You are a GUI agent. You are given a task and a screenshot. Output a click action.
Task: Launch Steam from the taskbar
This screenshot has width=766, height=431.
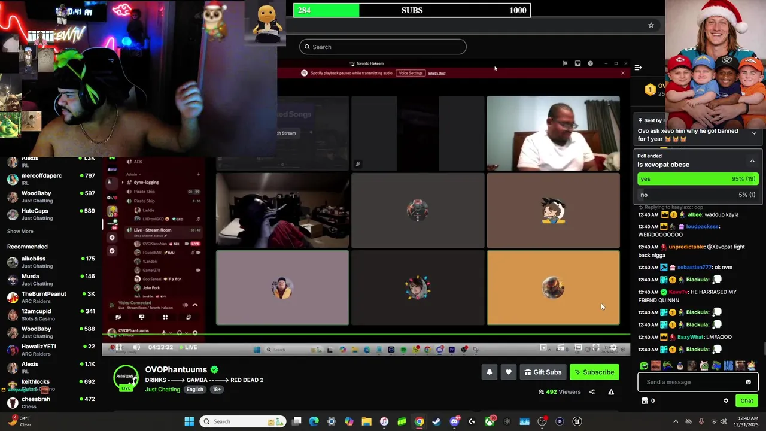(437, 421)
